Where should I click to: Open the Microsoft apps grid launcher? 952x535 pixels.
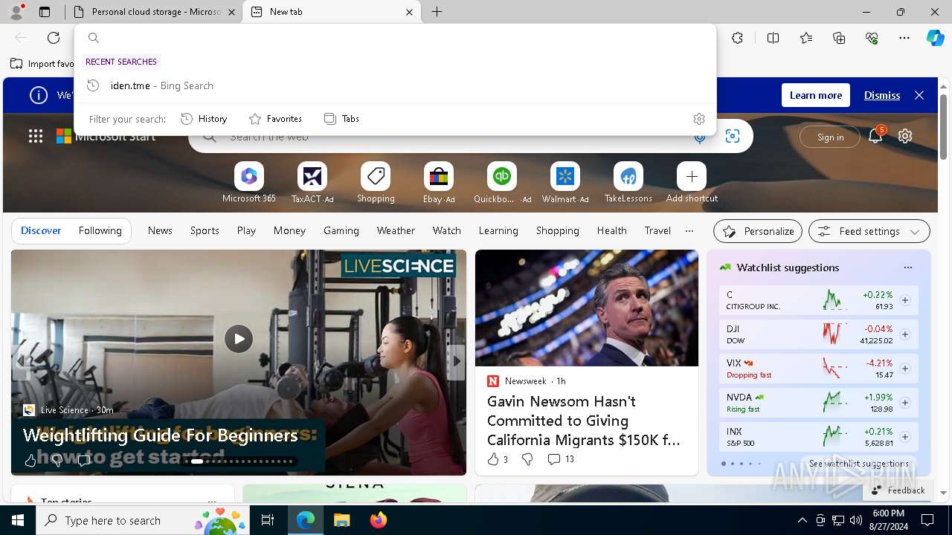point(36,136)
